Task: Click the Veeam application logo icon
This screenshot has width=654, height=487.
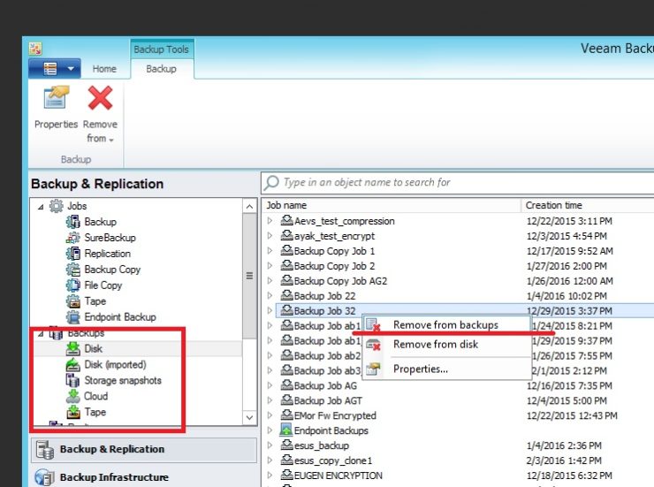Action: coord(35,49)
